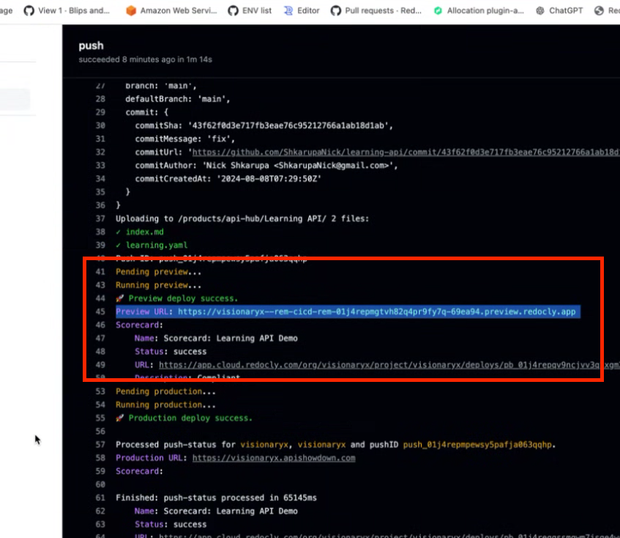Open the Production URL visionaryx.apishowdown.com link
The width and height of the screenshot is (620, 538).
274,457
